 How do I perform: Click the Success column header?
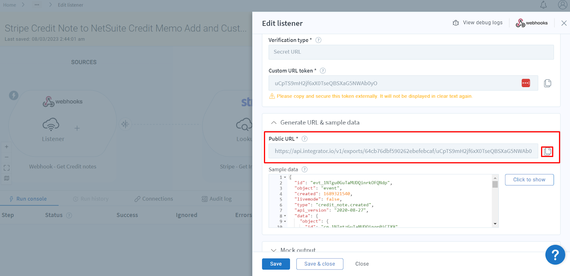tap(127, 215)
